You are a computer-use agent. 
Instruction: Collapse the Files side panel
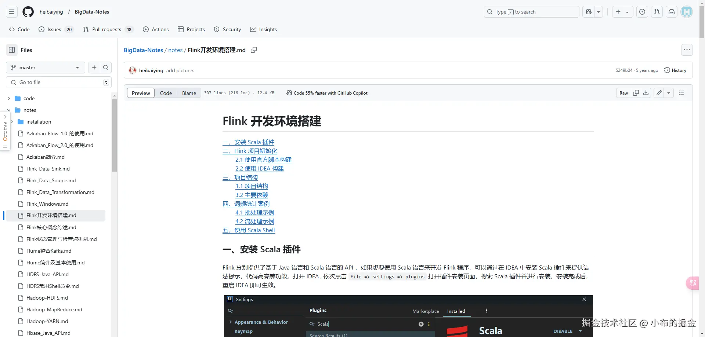tap(11, 50)
